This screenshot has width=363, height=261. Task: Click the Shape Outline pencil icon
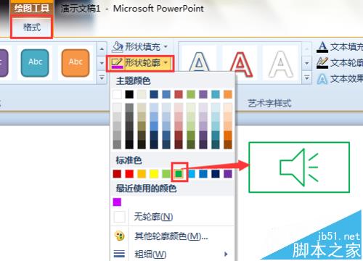click(x=117, y=63)
